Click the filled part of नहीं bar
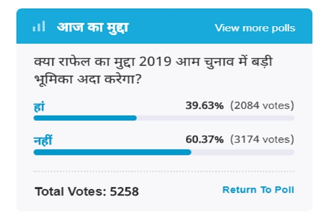328x221 pixels. (x=112, y=152)
